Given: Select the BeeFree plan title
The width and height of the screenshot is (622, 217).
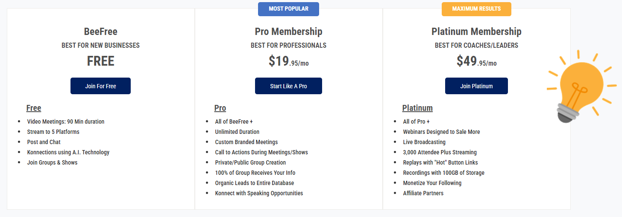Looking at the screenshot, I should (x=100, y=32).
